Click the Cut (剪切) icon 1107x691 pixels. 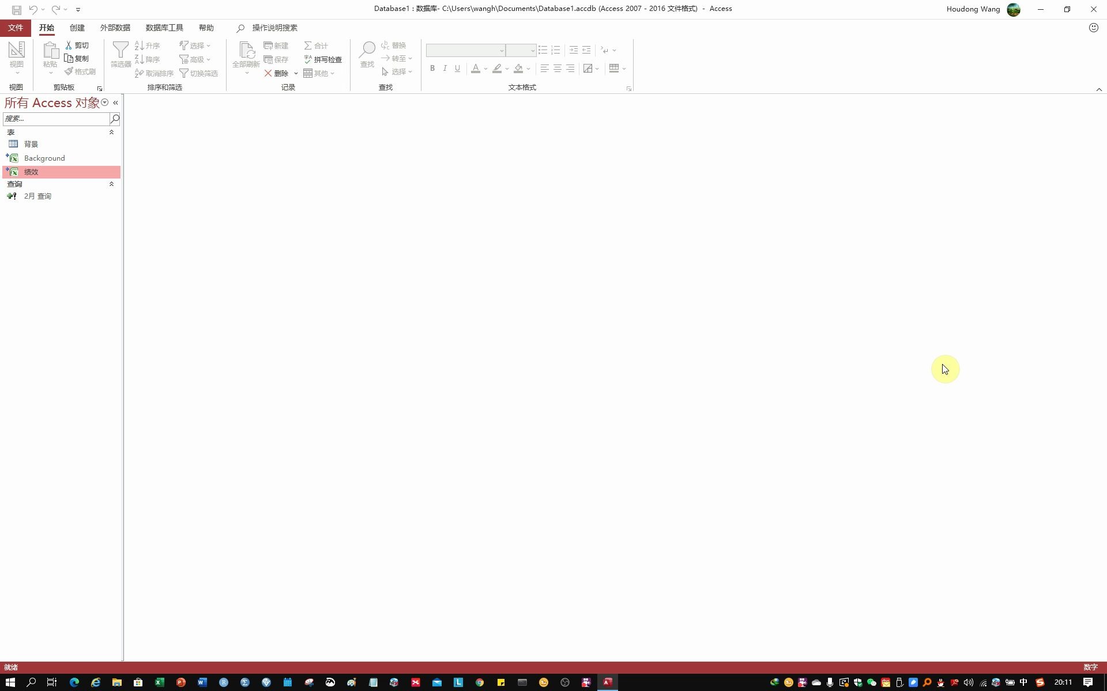69,45
